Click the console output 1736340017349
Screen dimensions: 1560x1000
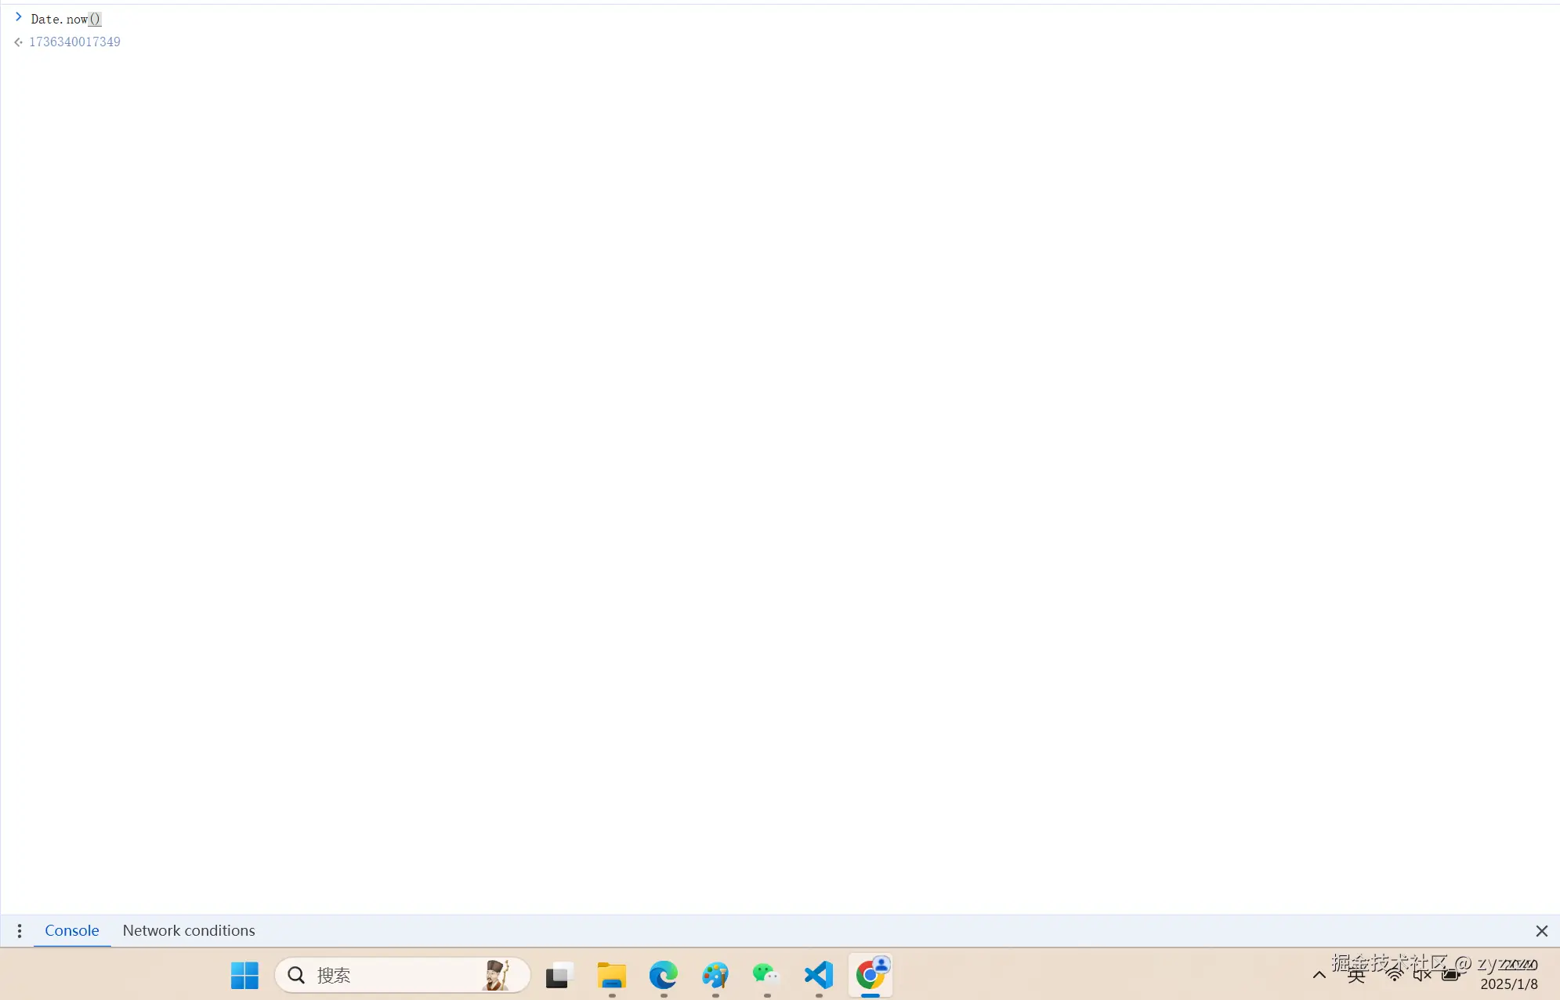(x=74, y=42)
